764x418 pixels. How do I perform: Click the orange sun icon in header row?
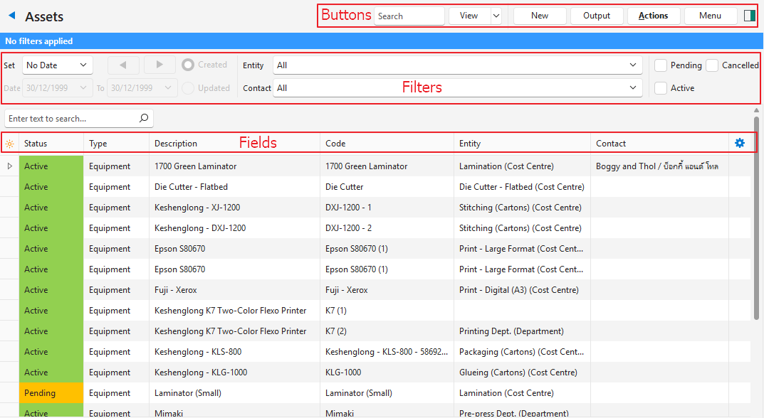9,144
